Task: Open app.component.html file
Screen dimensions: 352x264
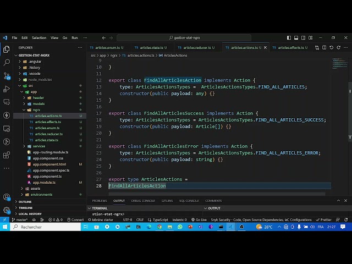Action: pyautogui.click(x=50, y=164)
